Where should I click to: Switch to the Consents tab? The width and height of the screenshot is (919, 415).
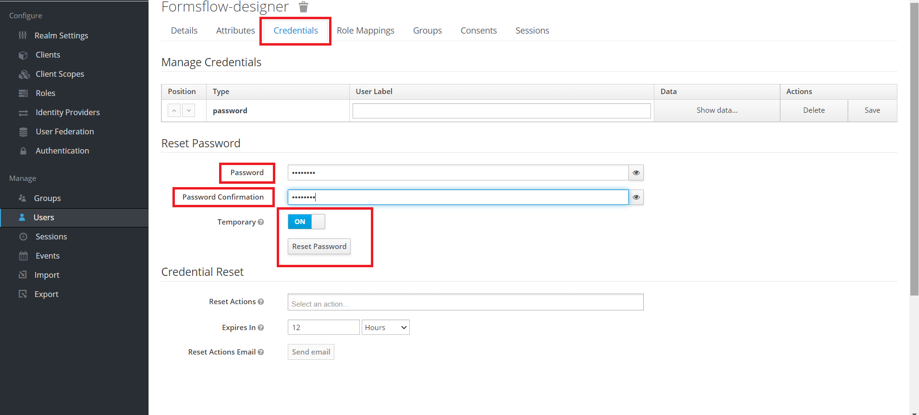tap(478, 31)
